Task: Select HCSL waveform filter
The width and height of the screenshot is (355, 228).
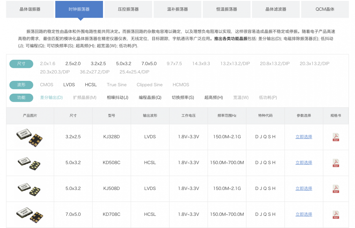Action: tap(91, 85)
